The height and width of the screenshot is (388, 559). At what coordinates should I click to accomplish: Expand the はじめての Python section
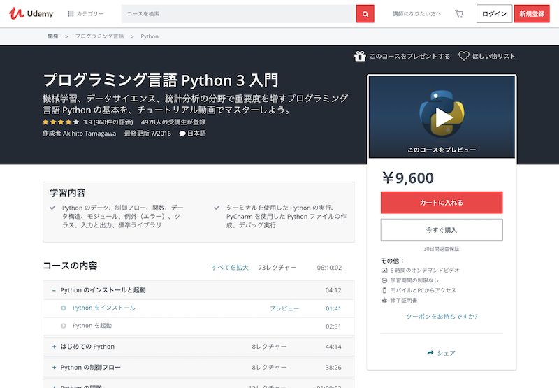(198, 347)
